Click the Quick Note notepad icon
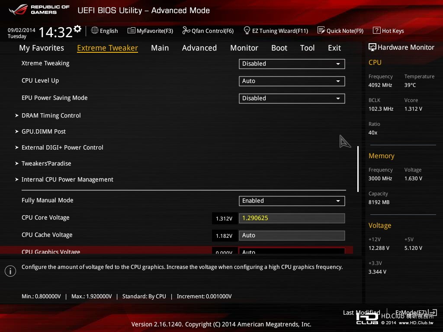 (321, 30)
